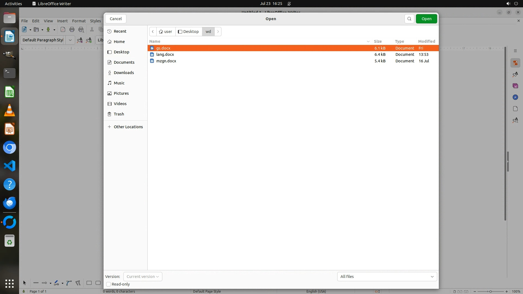Screen dimensions: 523x294
Task: Click the Export as PDF toolbar icon
Action: coord(63,30)
